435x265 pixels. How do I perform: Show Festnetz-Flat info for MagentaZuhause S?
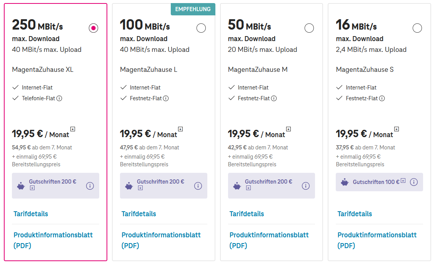(382, 98)
